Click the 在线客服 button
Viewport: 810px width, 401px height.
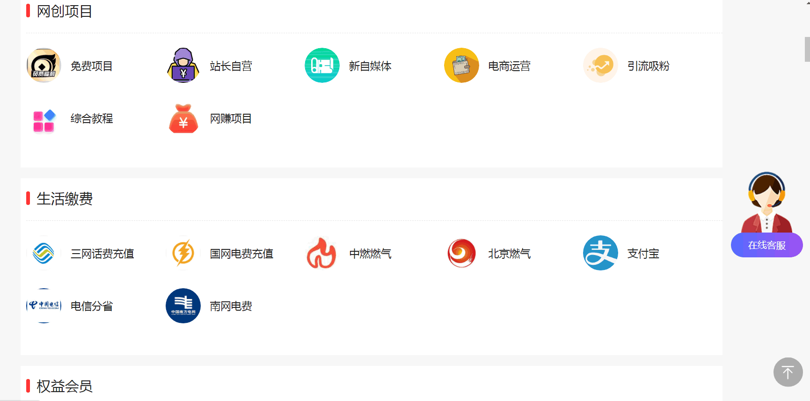point(766,245)
